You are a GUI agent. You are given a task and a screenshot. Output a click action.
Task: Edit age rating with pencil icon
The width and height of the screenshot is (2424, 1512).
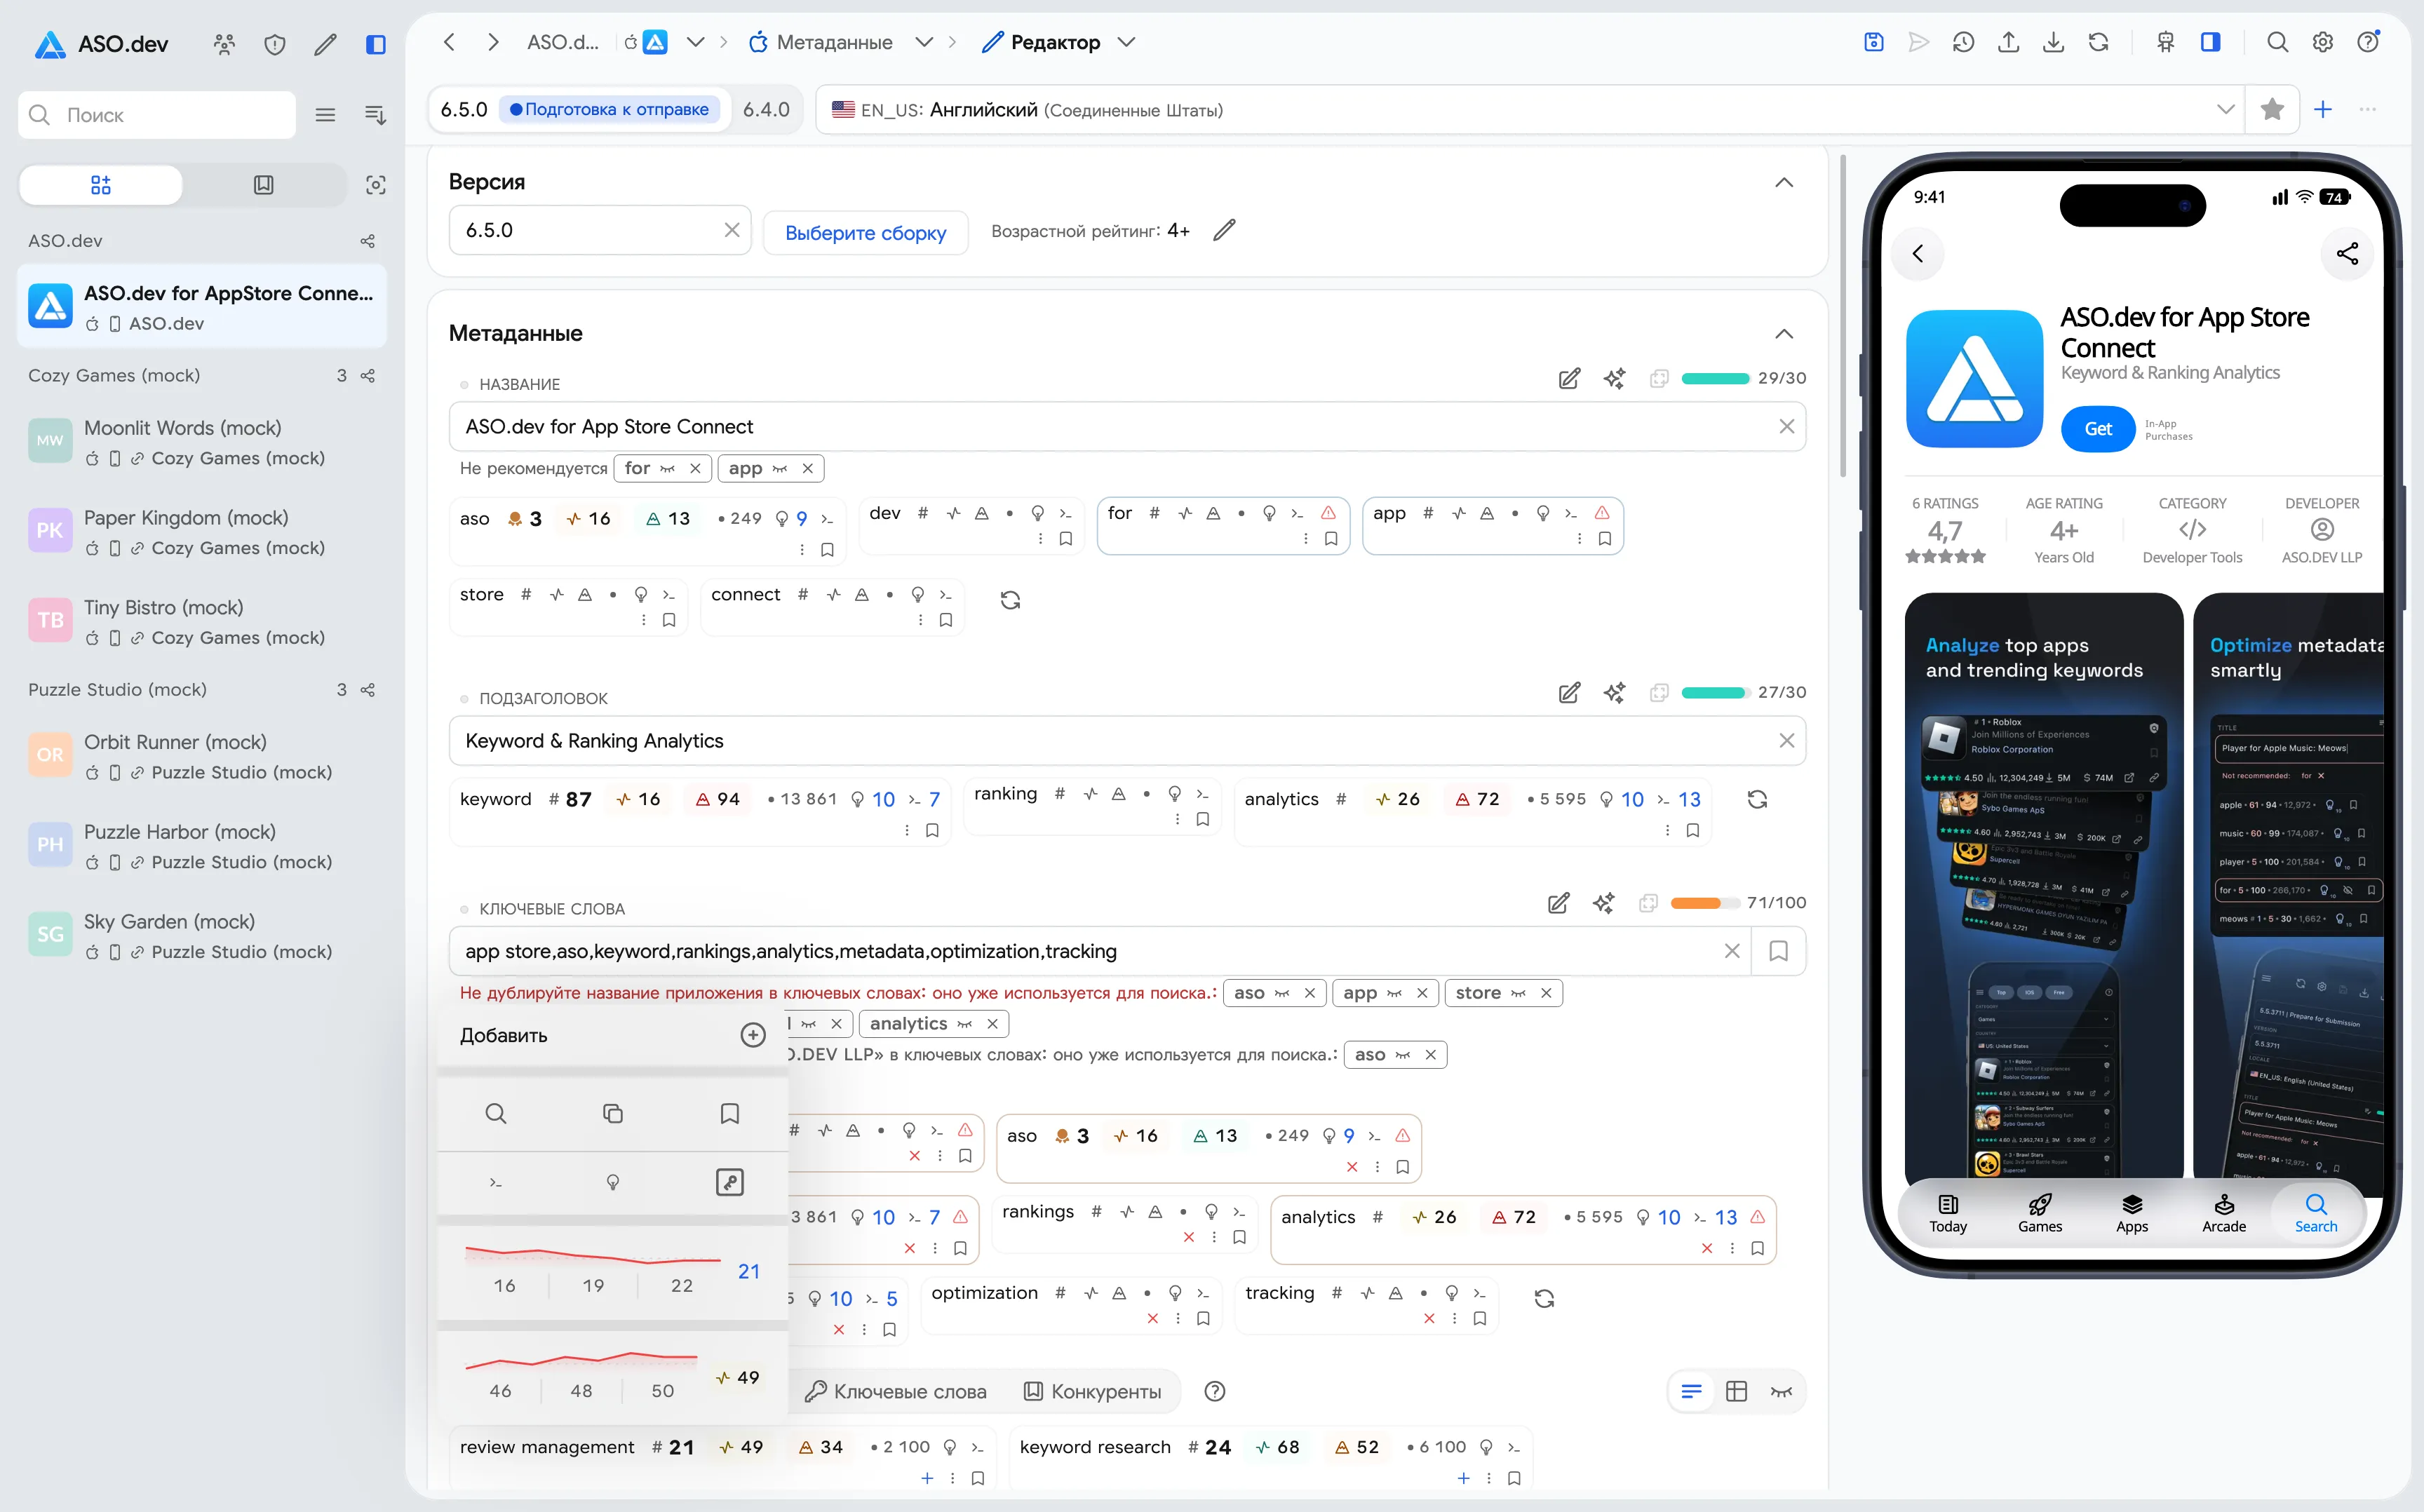1224,231
